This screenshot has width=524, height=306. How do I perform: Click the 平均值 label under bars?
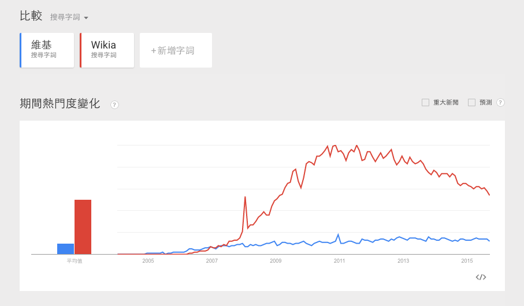[75, 261]
